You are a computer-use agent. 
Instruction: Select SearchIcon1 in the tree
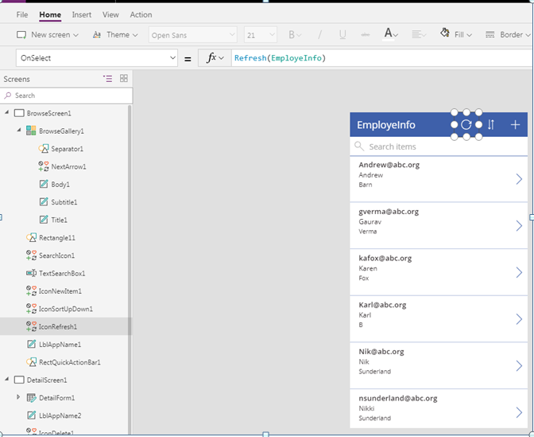(x=56, y=256)
